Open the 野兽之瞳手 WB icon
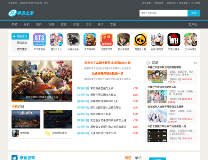This screenshot has height=160, width=208. click(174, 40)
